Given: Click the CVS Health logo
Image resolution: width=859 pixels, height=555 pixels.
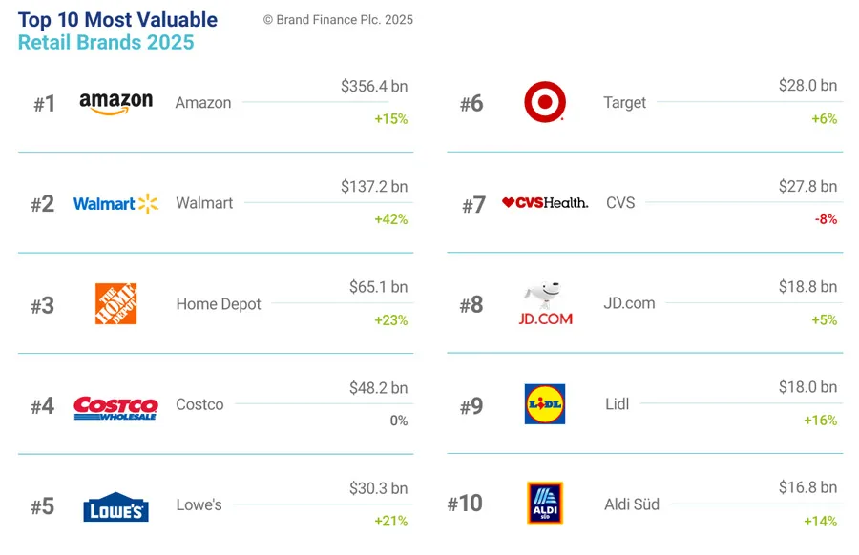Looking at the screenshot, I should (545, 202).
